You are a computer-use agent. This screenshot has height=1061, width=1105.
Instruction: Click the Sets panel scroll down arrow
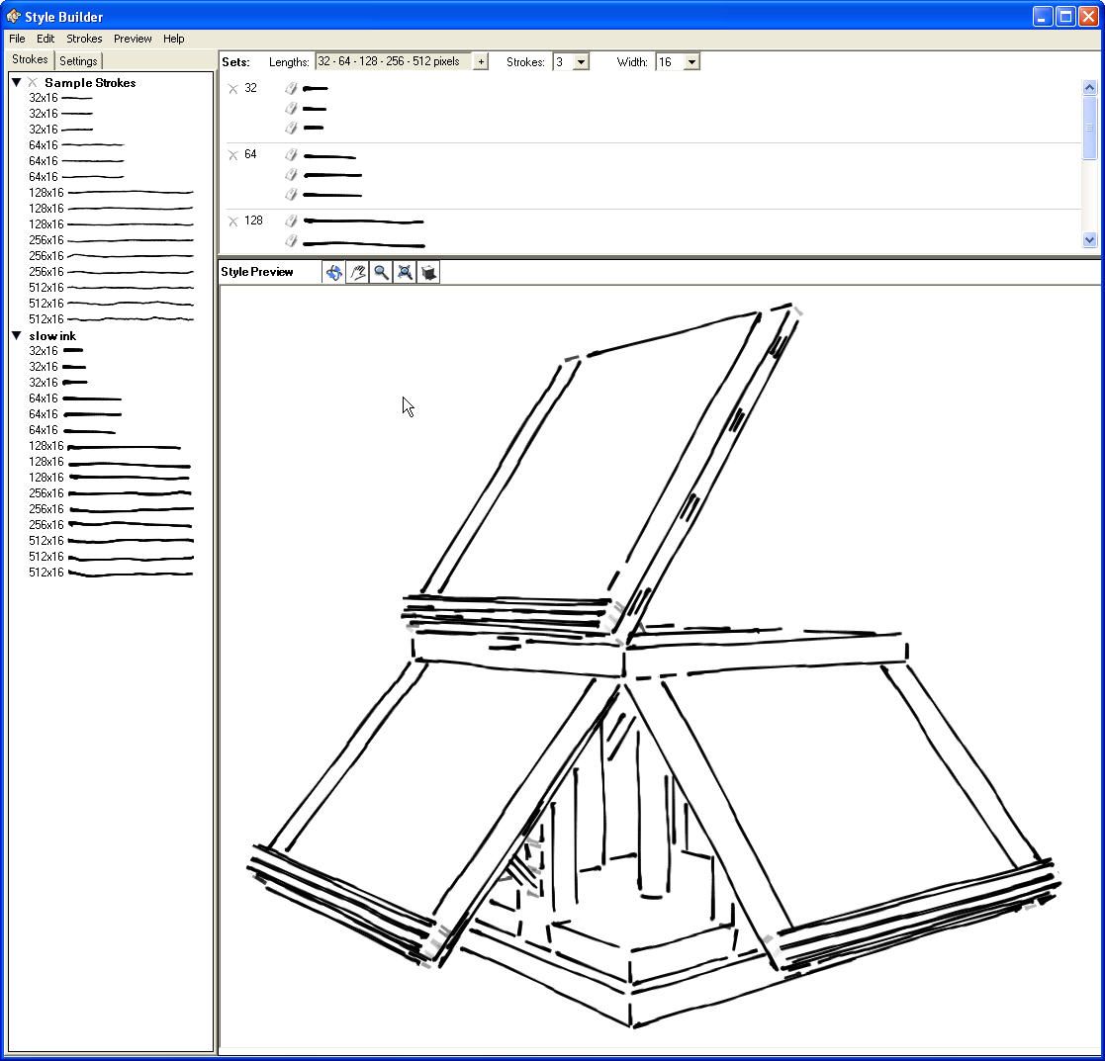(x=1089, y=240)
